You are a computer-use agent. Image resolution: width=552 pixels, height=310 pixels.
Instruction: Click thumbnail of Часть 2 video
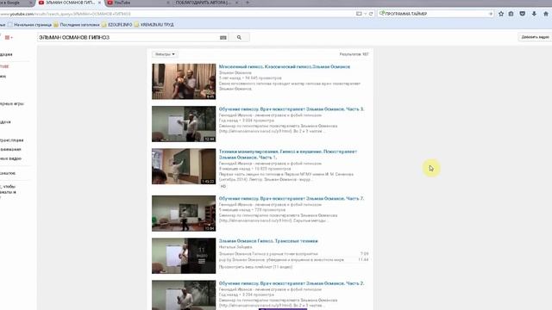[x=184, y=295]
